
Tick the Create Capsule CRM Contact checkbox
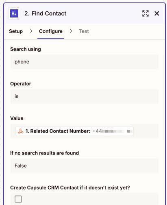(18, 199)
